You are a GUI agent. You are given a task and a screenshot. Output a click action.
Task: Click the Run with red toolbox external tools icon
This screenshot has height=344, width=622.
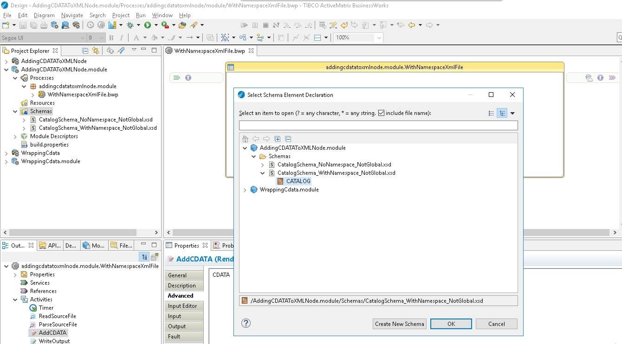[165, 25]
